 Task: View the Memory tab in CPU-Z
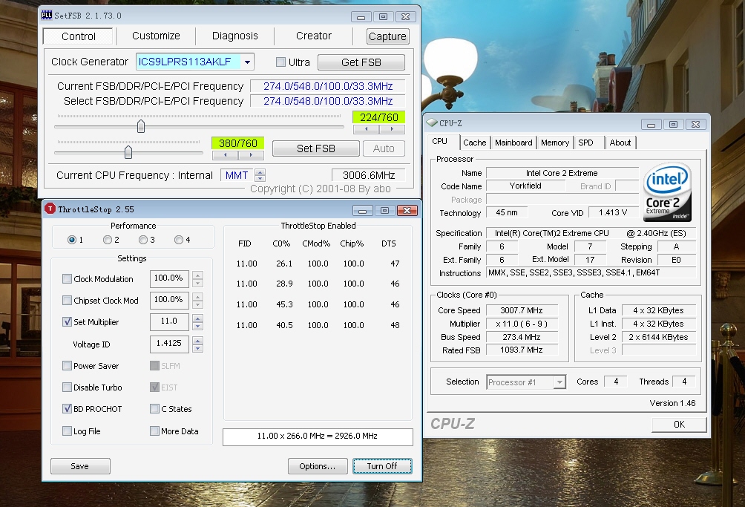point(555,143)
